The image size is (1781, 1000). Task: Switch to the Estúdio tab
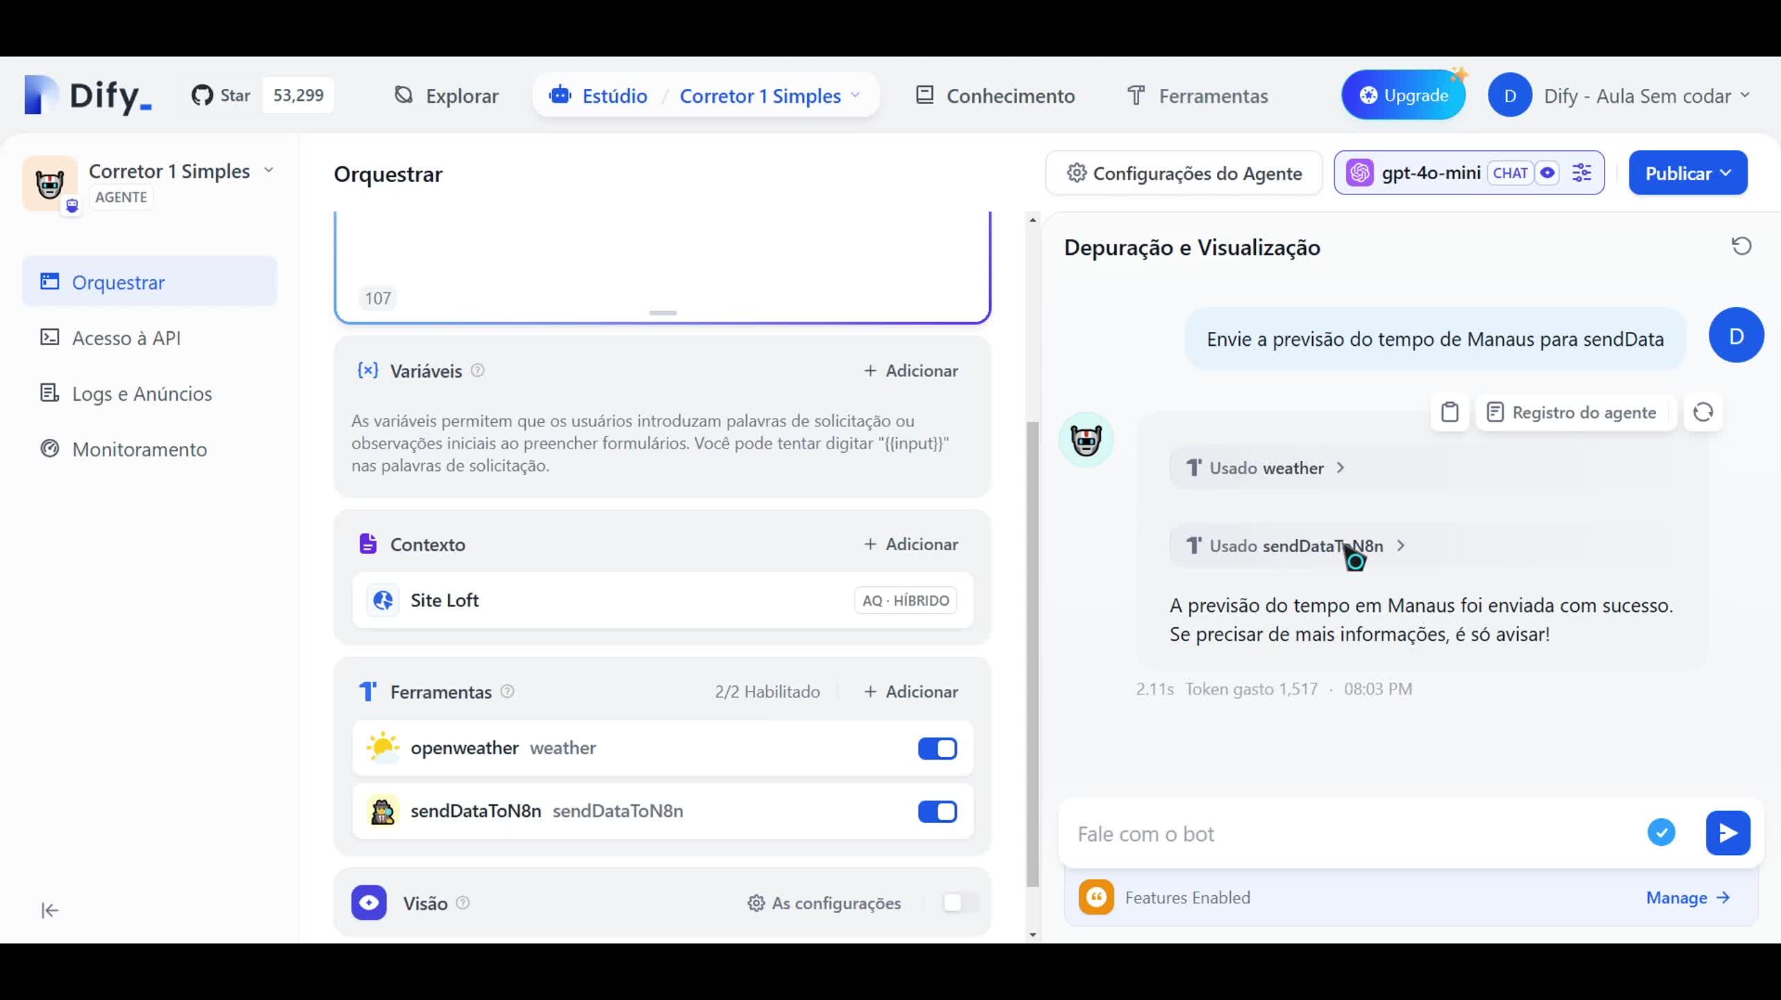(x=614, y=96)
